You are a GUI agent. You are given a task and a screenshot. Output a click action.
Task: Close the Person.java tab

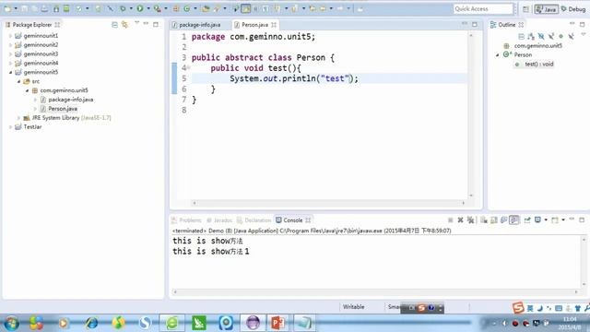point(274,25)
